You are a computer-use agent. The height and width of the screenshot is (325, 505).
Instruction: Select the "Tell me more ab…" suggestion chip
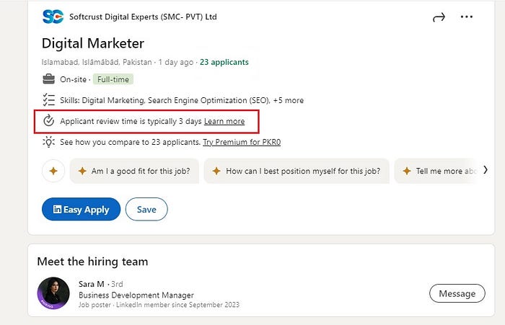point(436,171)
